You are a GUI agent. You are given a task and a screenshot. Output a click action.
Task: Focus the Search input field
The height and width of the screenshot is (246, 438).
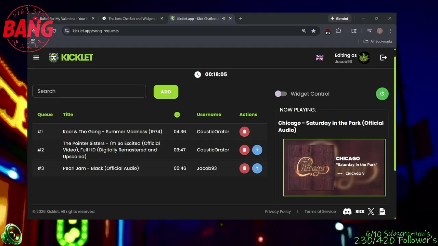click(89, 91)
